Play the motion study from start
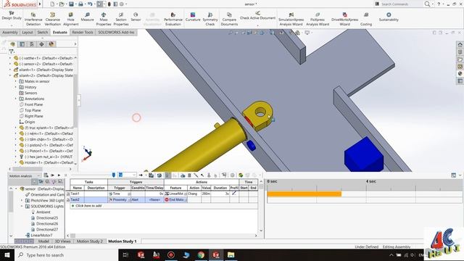 52,175
